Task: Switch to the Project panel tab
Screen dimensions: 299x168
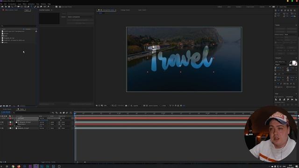Action: coord(26,10)
